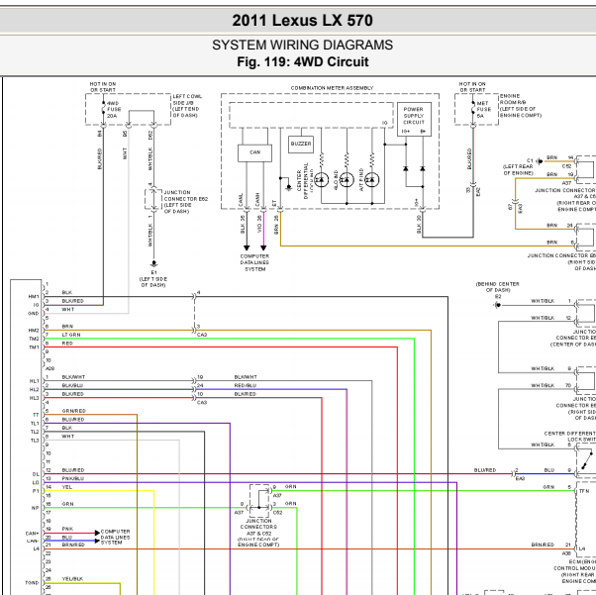The height and width of the screenshot is (595, 596).
Task: Select the HM1 terminal label
Action: click(34, 297)
